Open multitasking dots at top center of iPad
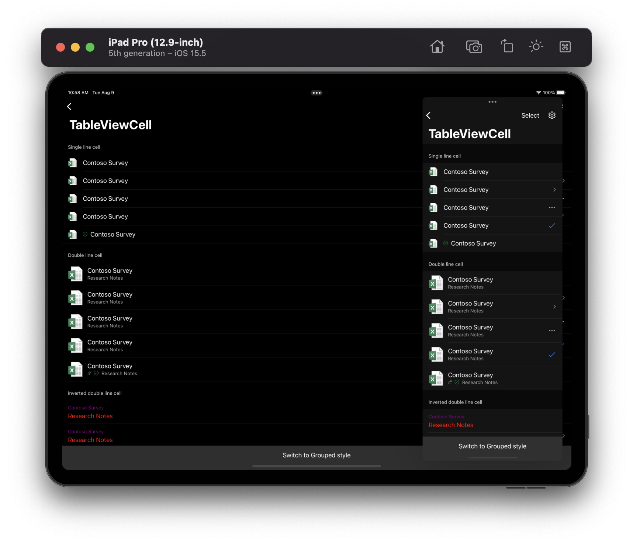This screenshot has width=633, height=546. [x=316, y=93]
